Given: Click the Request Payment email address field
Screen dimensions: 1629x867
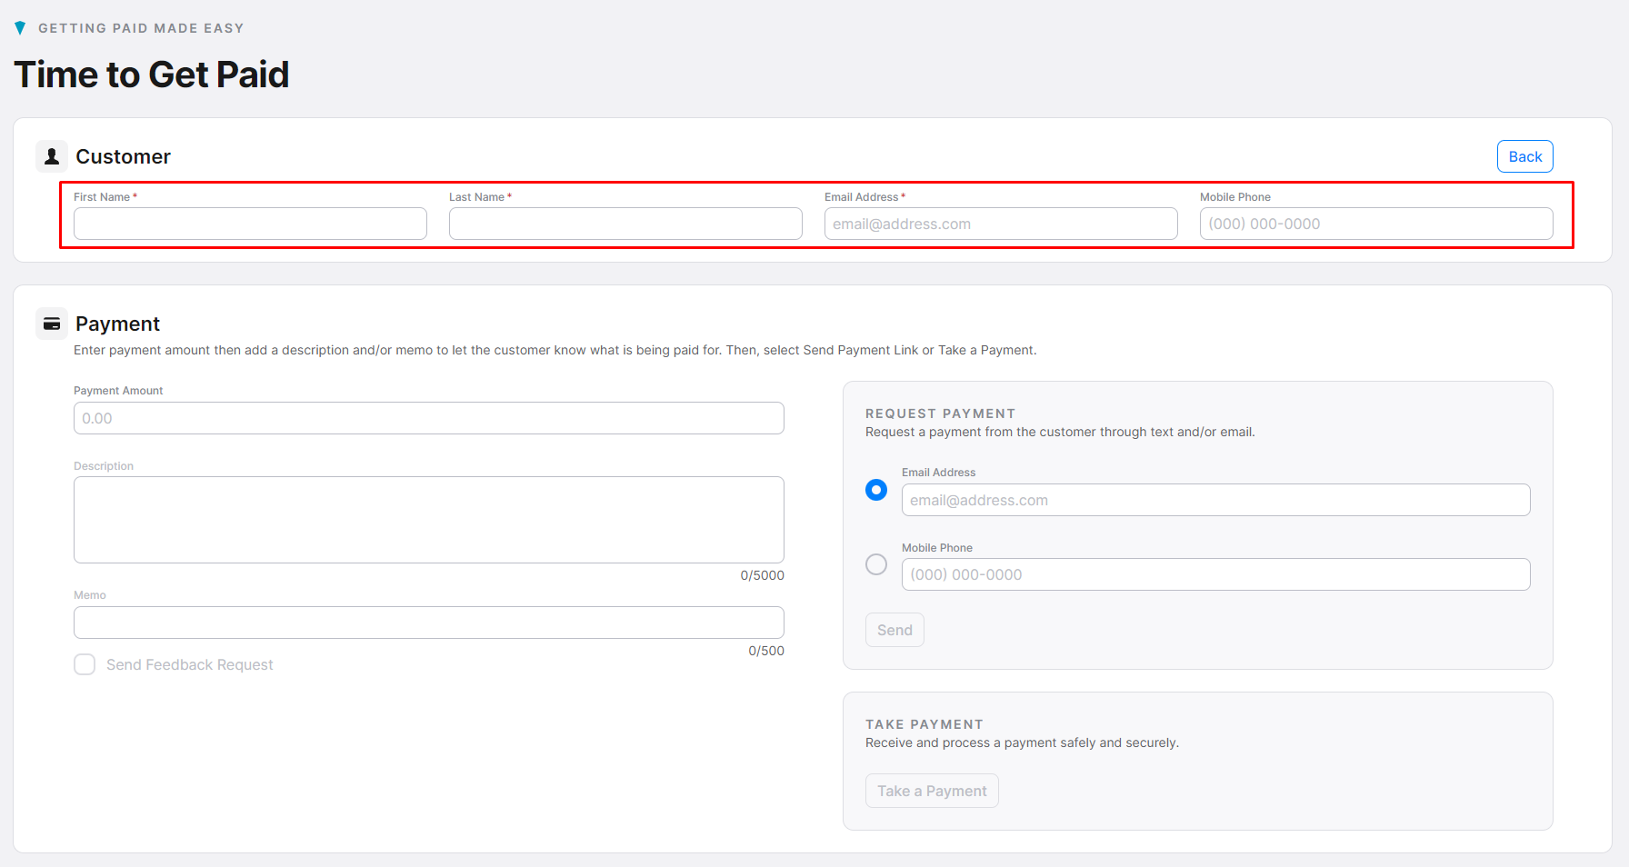Looking at the screenshot, I should pos(1215,500).
